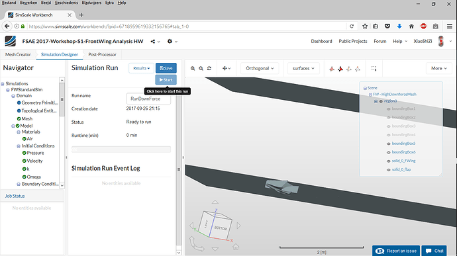Save the simulation run
The image size is (457, 256).
[x=166, y=68]
